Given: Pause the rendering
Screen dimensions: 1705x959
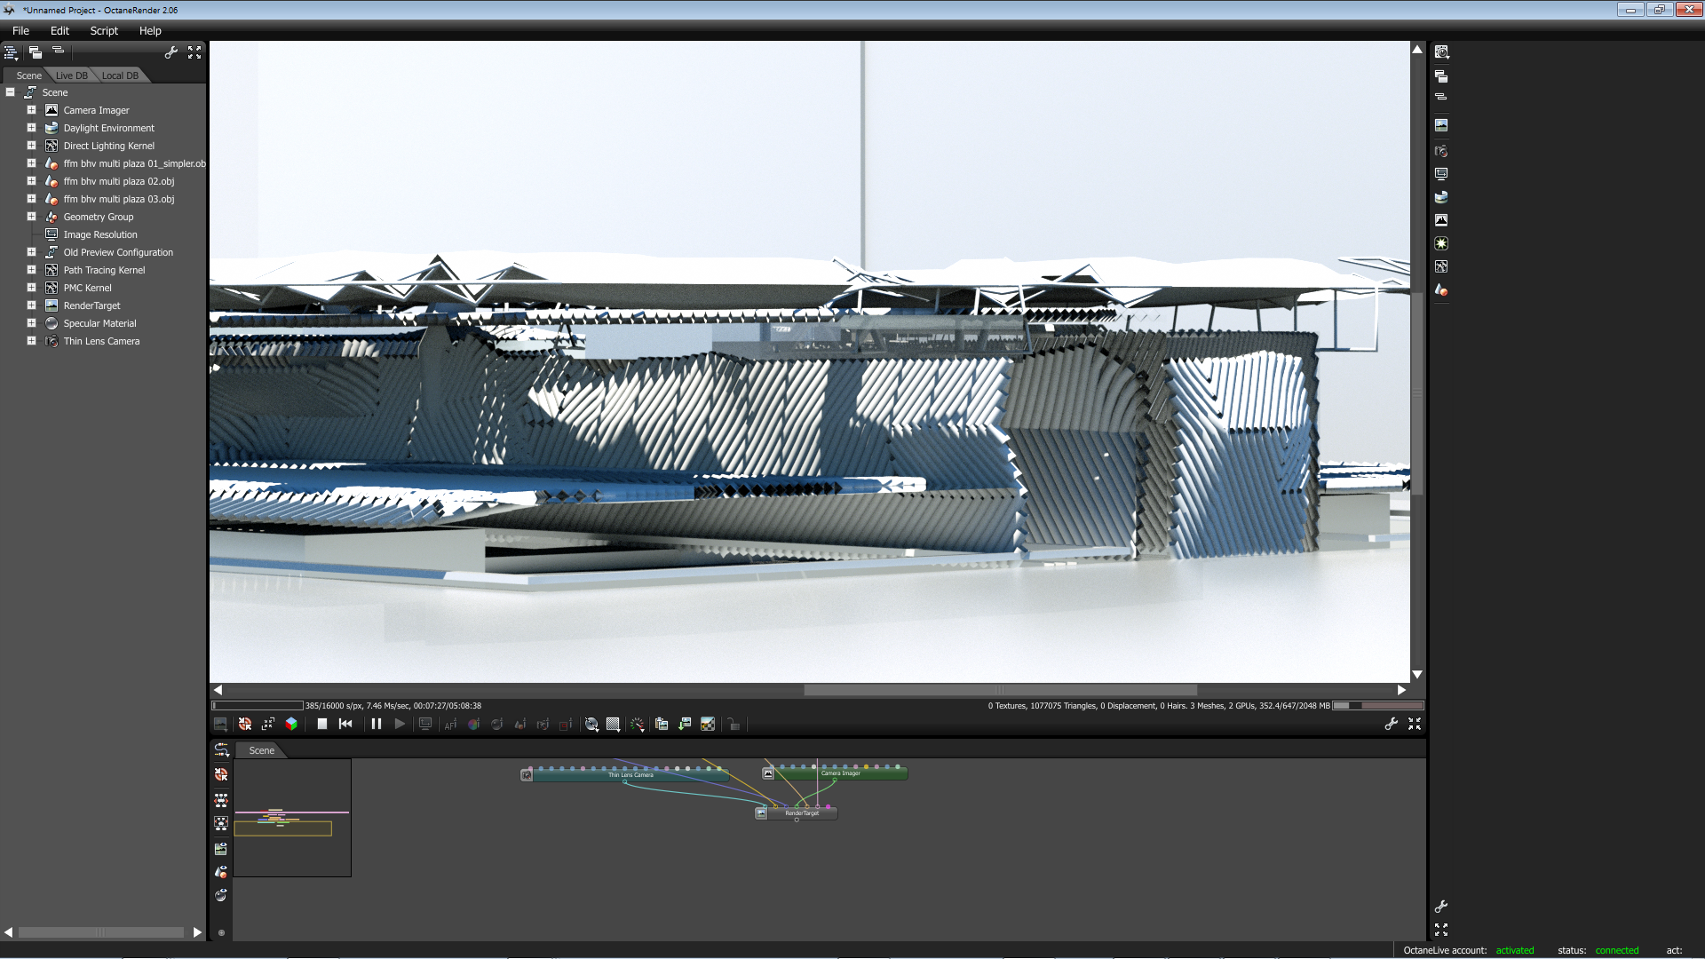Looking at the screenshot, I should tap(377, 725).
